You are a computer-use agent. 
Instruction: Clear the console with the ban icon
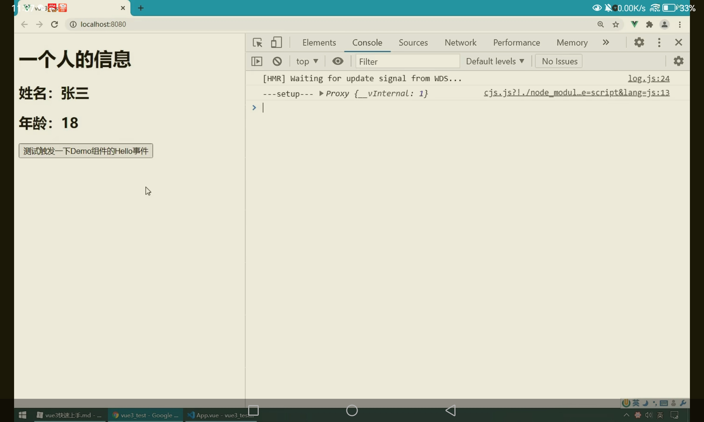click(x=277, y=62)
